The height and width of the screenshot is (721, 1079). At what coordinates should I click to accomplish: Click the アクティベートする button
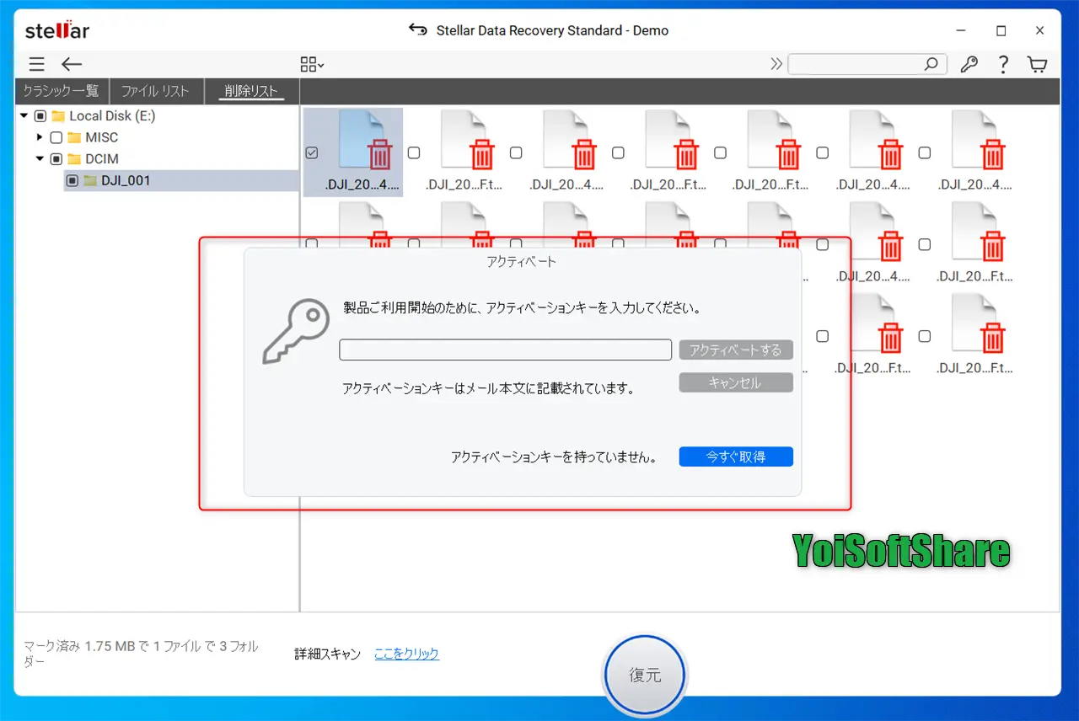pyautogui.click(x=736, y=350)
